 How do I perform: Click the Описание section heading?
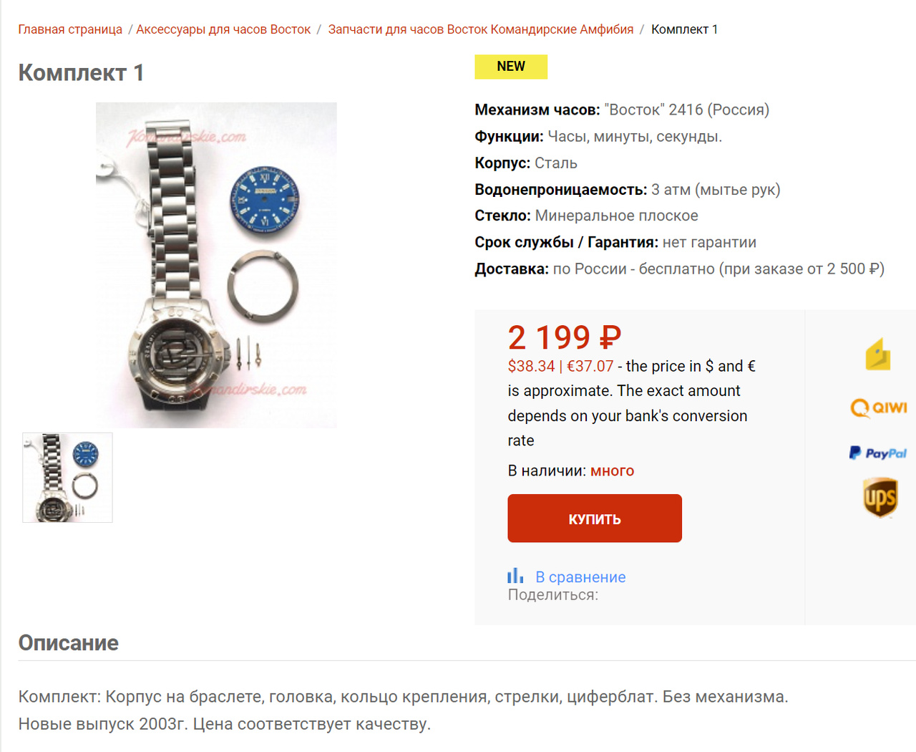[69, 642]
